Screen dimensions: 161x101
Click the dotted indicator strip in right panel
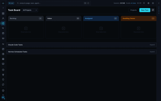[159, 10]
